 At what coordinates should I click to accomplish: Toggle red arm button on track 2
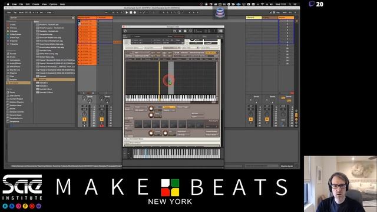pyautogui.click(x=102, y=125)
